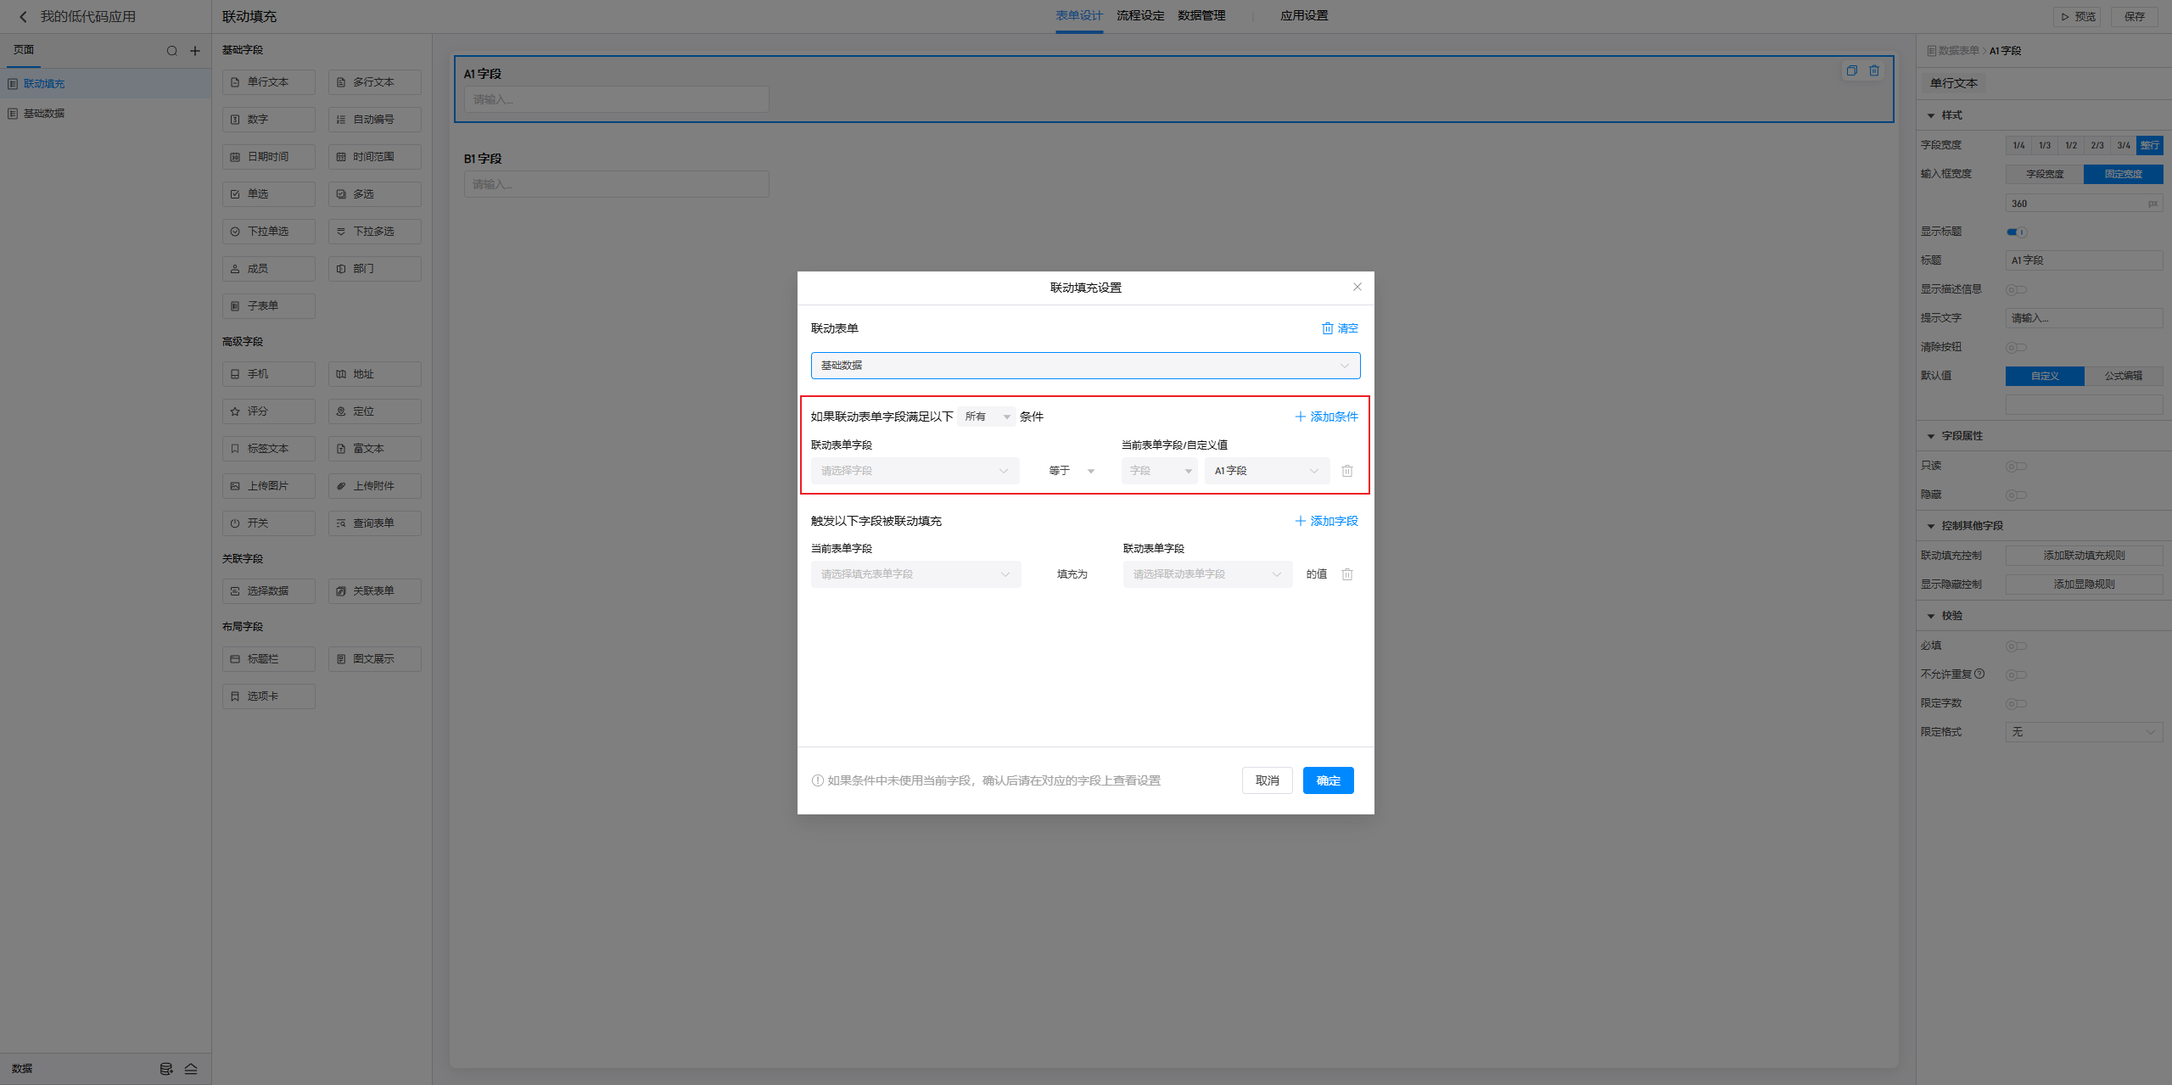
Task: Click the copy icon on A1 字段
Action: [x=1851, y=70]
